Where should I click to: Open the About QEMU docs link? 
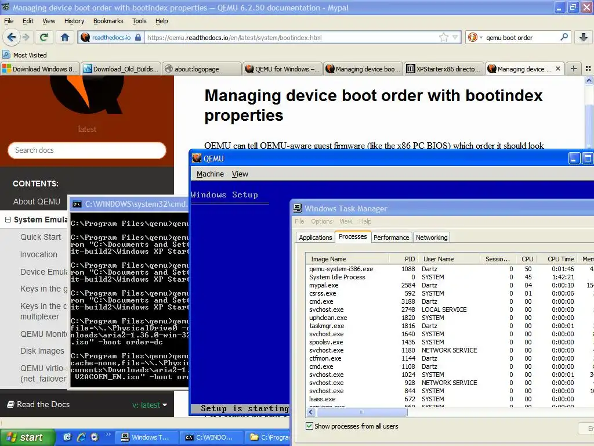[x=37, y=202]
